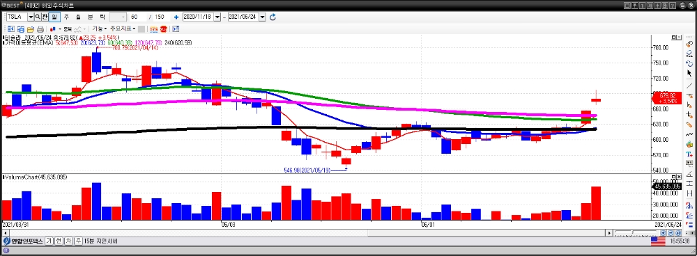Expand the chart type dropdown arrow beside the candle icon
The image size is (697, 256).
(x=59, y=29)
